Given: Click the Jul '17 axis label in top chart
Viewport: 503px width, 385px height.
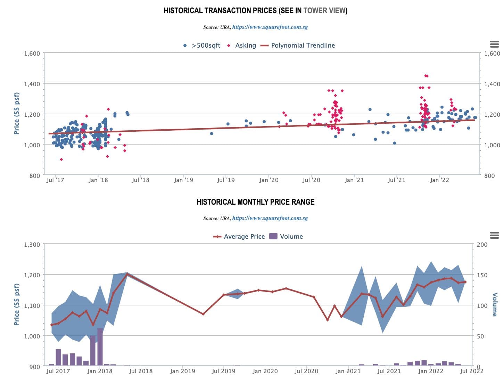Looking at the screenshot, I should pos(55,180).
